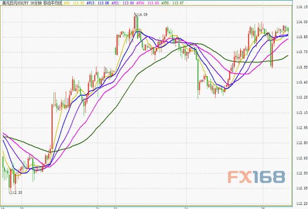Click the 114.09 high price marker
Screen dimensions: 308x209
tap(141, 14)
